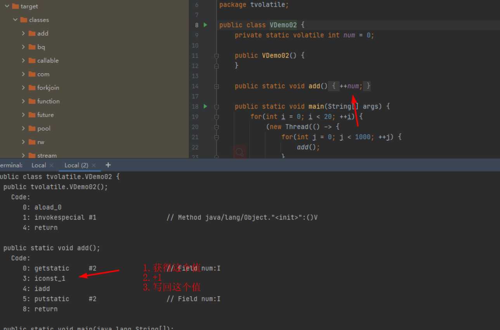Close the Local terminal tab
The image size is (500, 330).
52,165
